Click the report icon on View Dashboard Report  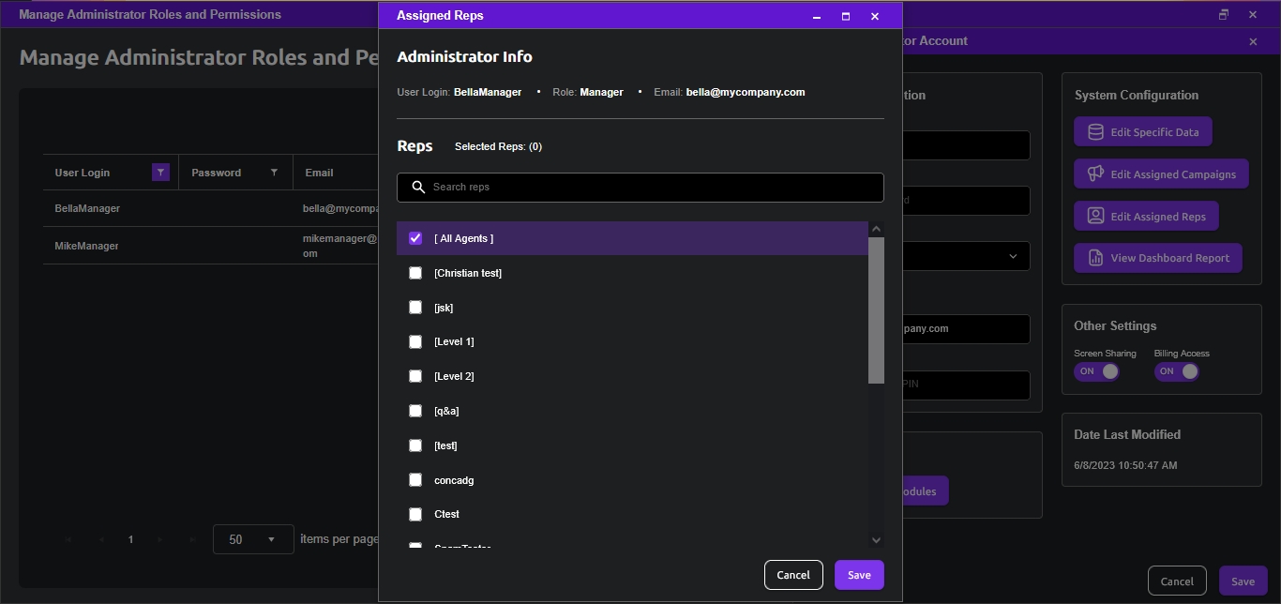(x=1095, y=258)
